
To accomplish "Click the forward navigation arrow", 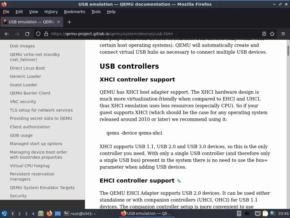I will [x=17, y=34].
